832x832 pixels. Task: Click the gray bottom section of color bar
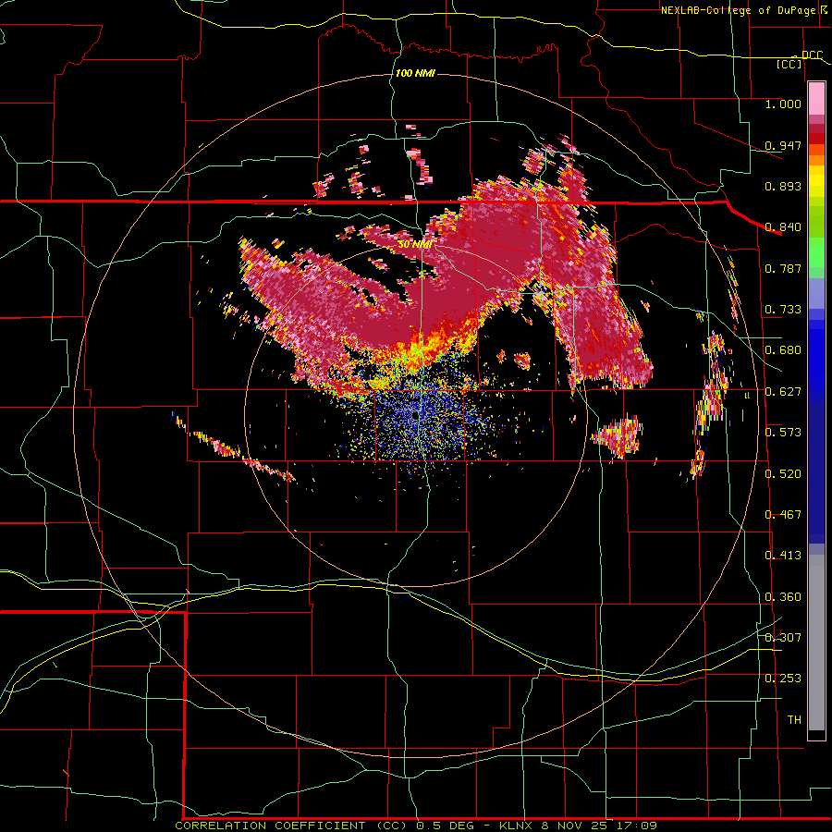(816, 642)
